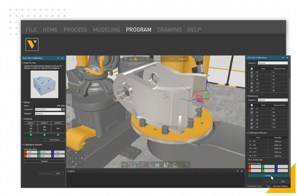
Task: Click the component picker icon beside Machine Frame
Action: click(64, 109)
